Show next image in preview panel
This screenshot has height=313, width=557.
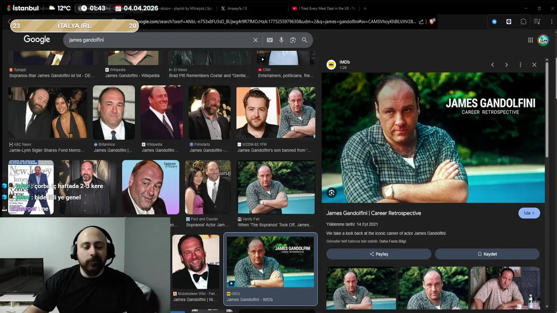pos(507,65)
